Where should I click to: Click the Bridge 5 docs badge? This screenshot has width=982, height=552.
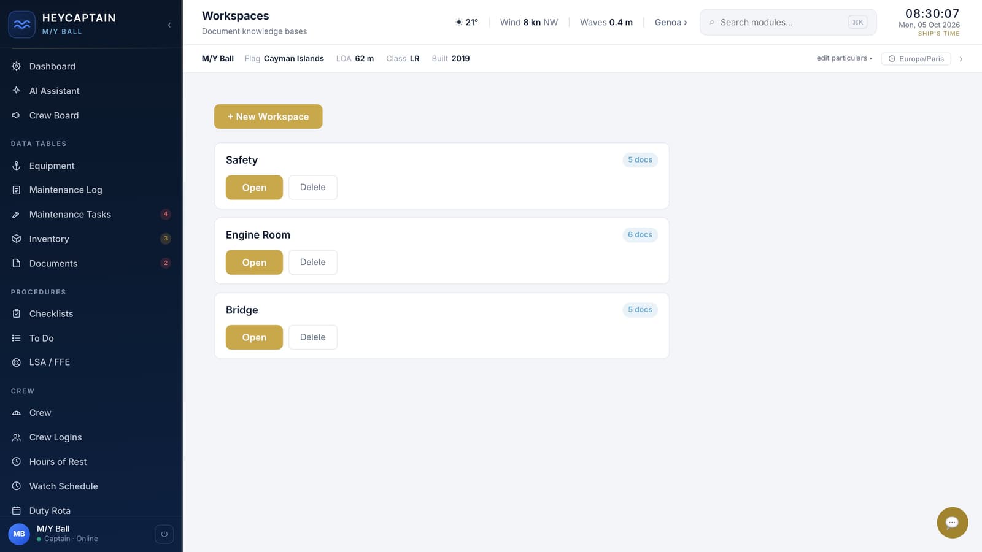coord(640,310)
